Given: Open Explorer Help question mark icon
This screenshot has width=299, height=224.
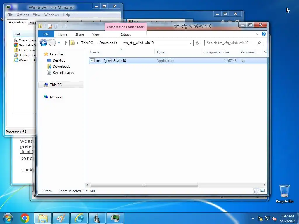Looking at the screenshot, I should [x=264, y=34].
